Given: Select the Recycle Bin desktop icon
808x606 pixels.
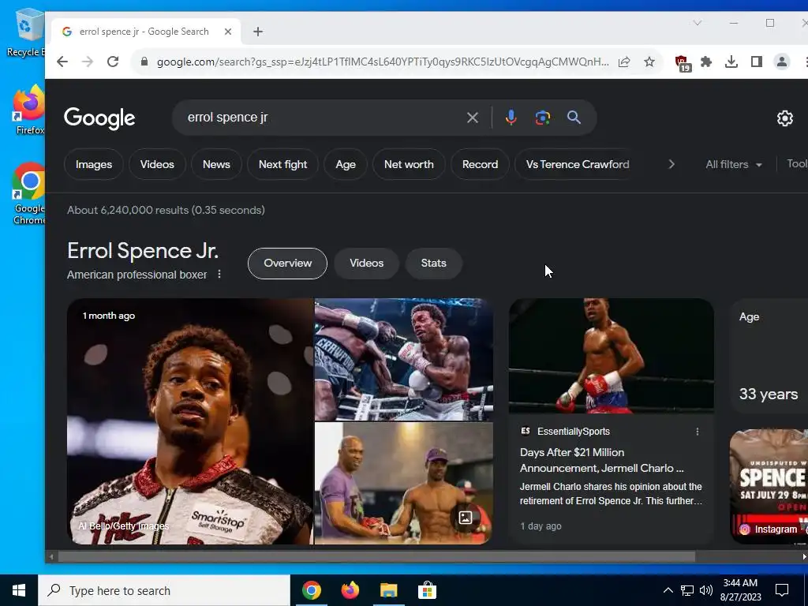Looking at the screenshot, I should 26,33.
